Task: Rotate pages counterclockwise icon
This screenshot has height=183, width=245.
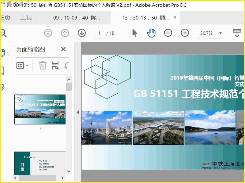Action: pos(67,65)
